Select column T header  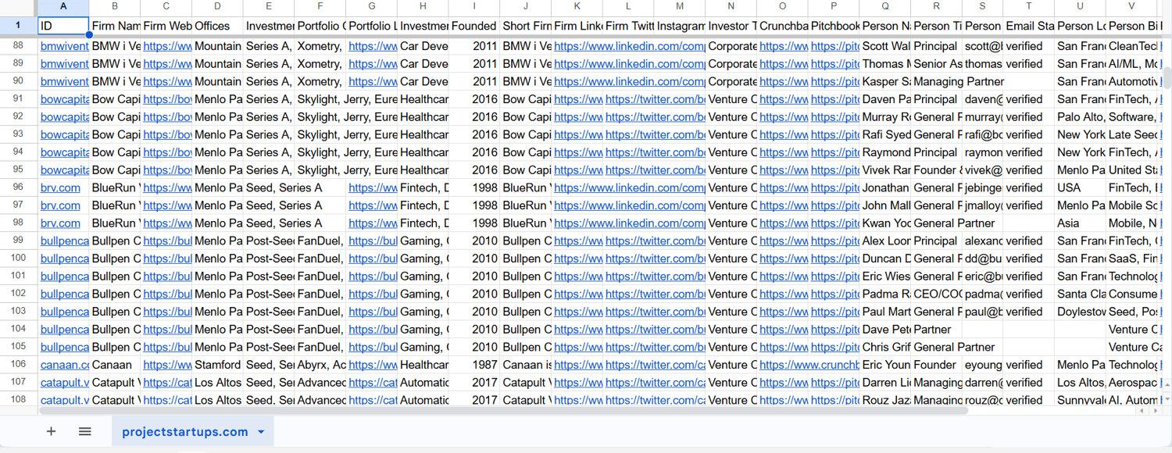1029,7
